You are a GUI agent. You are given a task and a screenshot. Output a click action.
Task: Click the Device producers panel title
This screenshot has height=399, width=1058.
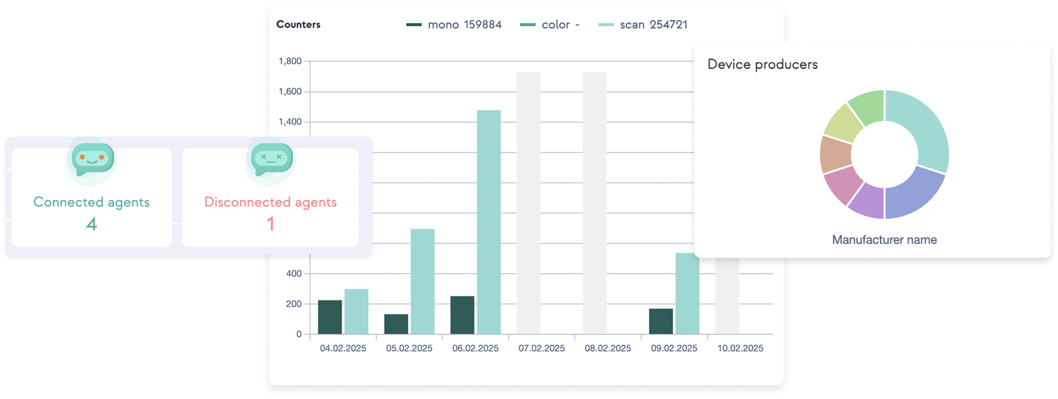pyautogui.click(x=762, y=64)
